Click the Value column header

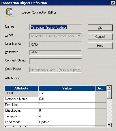pyautogui.click(x=67, y=88)
